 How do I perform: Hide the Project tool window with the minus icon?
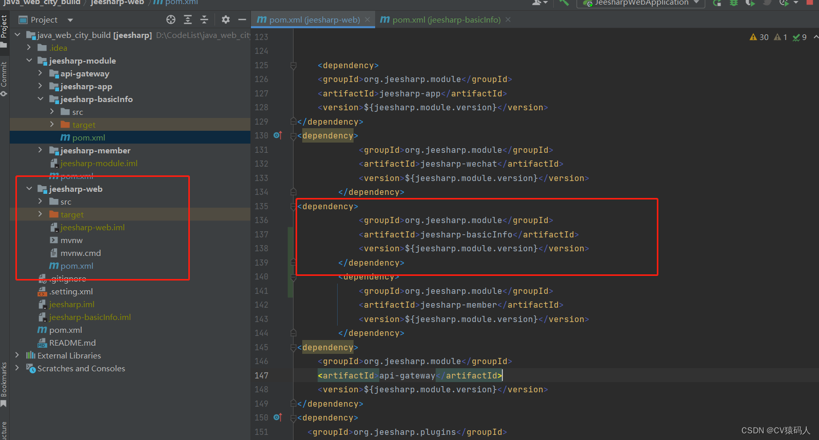tap(242, 19)
